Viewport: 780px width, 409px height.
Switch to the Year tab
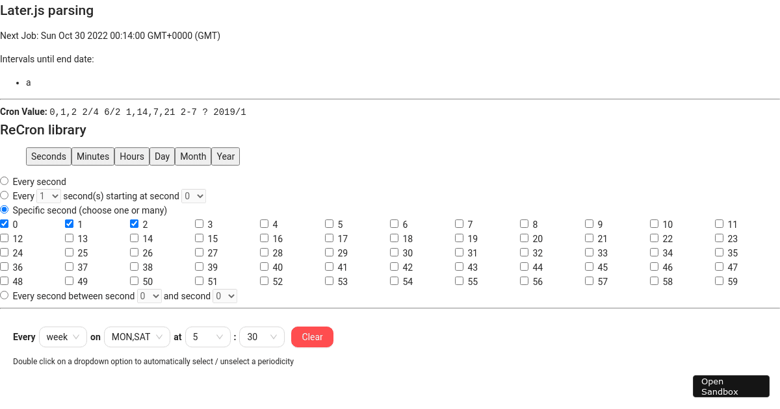coord(225,156)
